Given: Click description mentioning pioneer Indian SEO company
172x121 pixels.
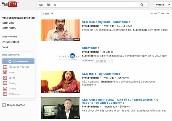Looking at the screenshot, I should (125, 56).
